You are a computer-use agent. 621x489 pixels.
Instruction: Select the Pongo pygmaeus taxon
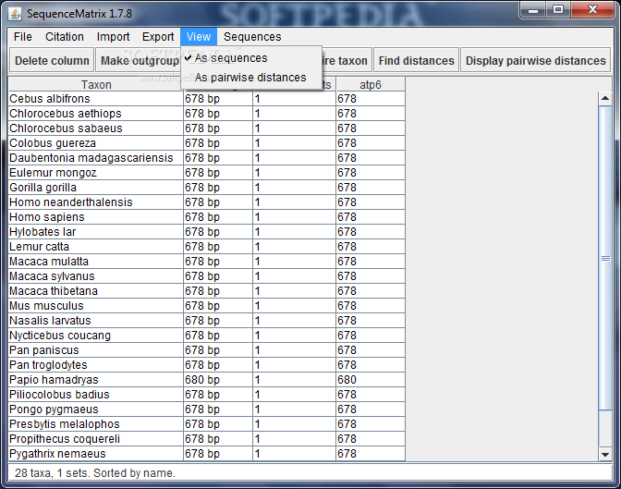click(x=95, y=410)
